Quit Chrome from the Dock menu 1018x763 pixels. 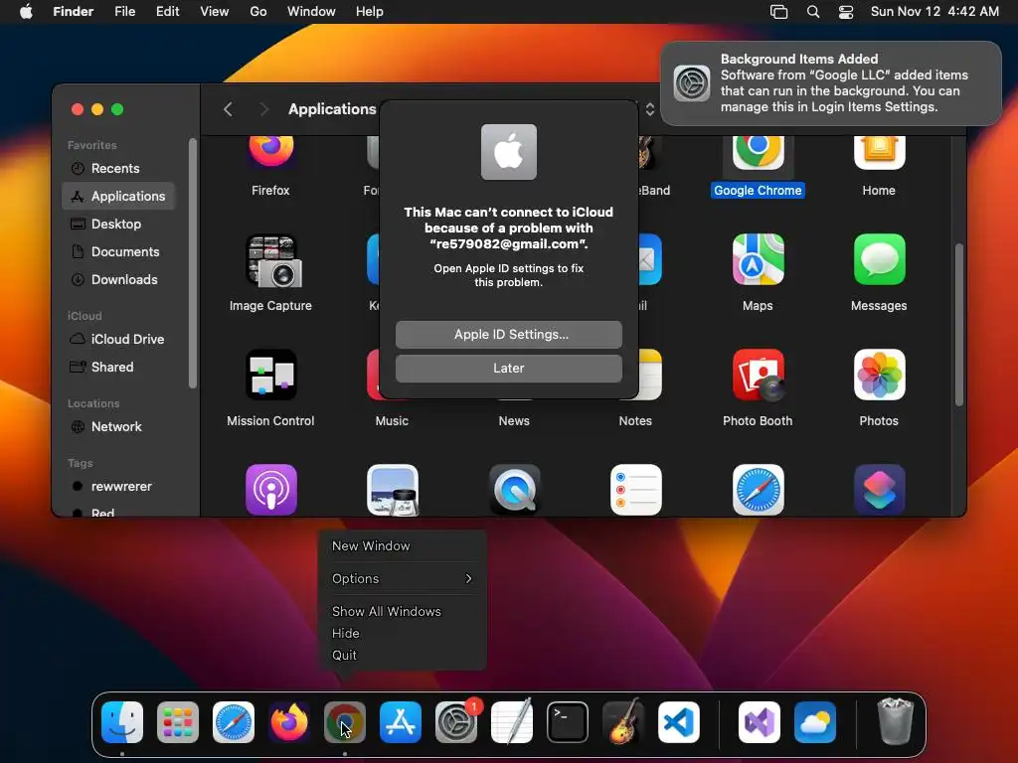[403, 656]
